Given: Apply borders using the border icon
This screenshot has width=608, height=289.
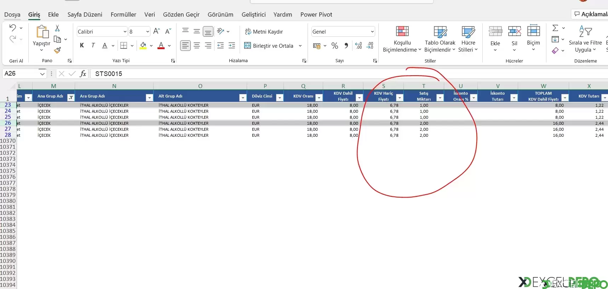Looking at the screenshot, I should coord(124,46).
